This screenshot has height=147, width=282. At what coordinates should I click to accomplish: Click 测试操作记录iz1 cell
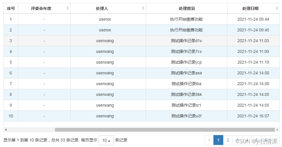[186, 105]
